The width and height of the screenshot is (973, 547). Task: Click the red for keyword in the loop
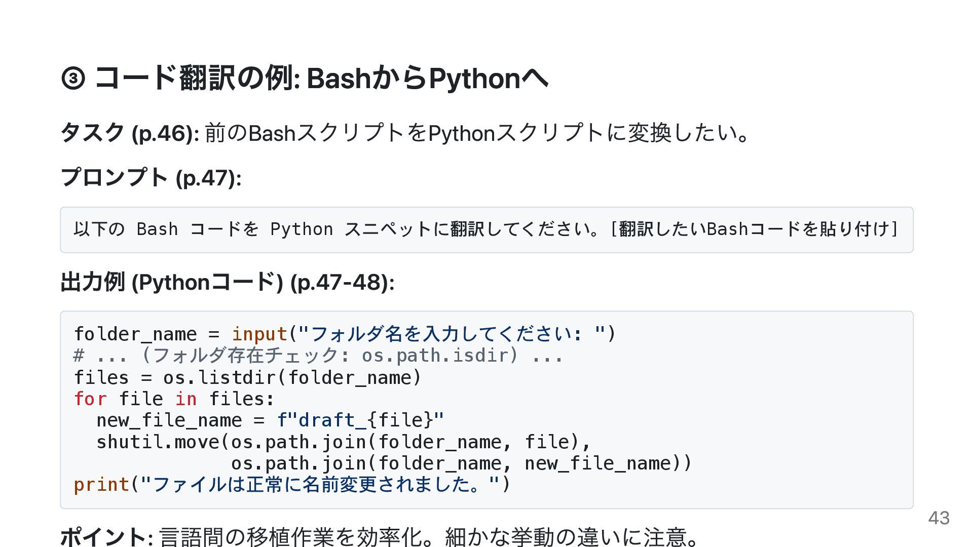click(90, 399)
